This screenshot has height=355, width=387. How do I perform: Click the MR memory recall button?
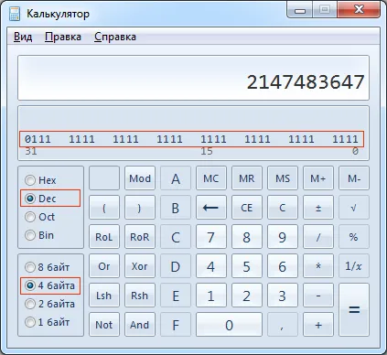[247, 178]
